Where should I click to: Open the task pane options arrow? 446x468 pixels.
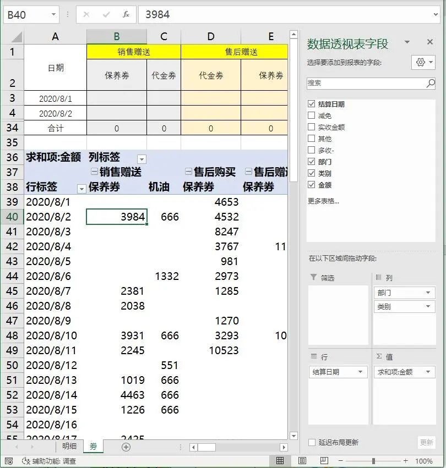(407, 42)
